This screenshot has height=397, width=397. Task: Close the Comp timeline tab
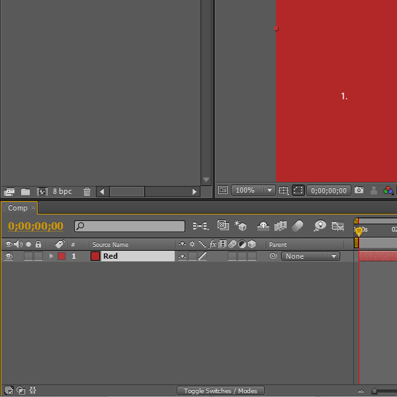coord(33,207)
